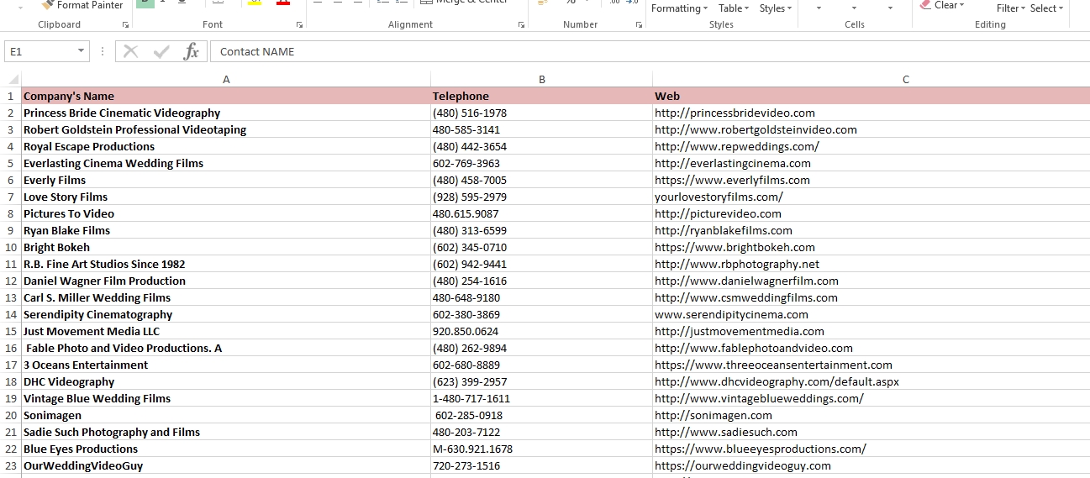Open the Font group dialog launcher

(x=299, y=25)
